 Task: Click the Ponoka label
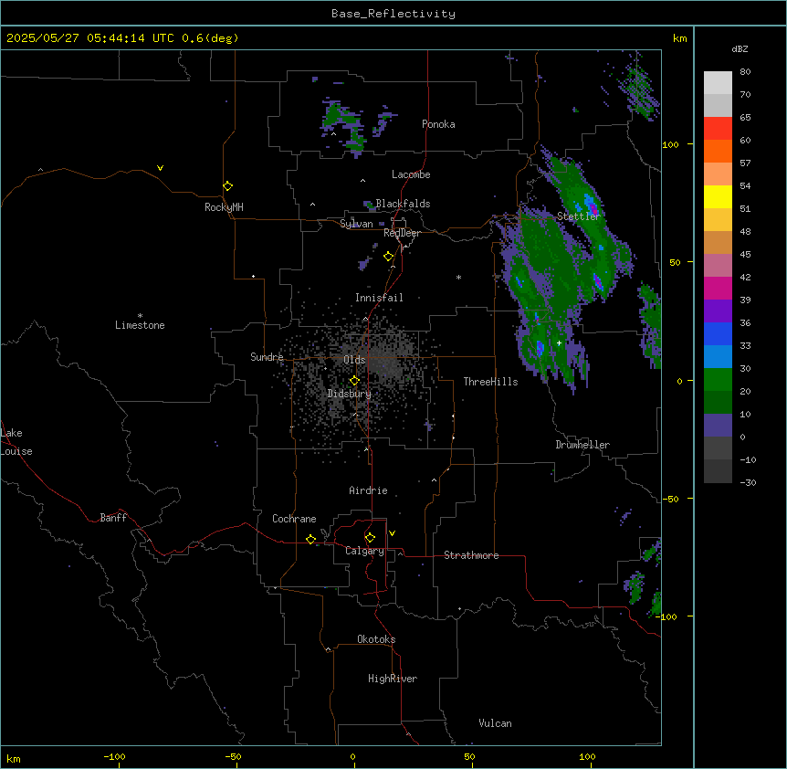pyautogui.click(x=438, y=124)
